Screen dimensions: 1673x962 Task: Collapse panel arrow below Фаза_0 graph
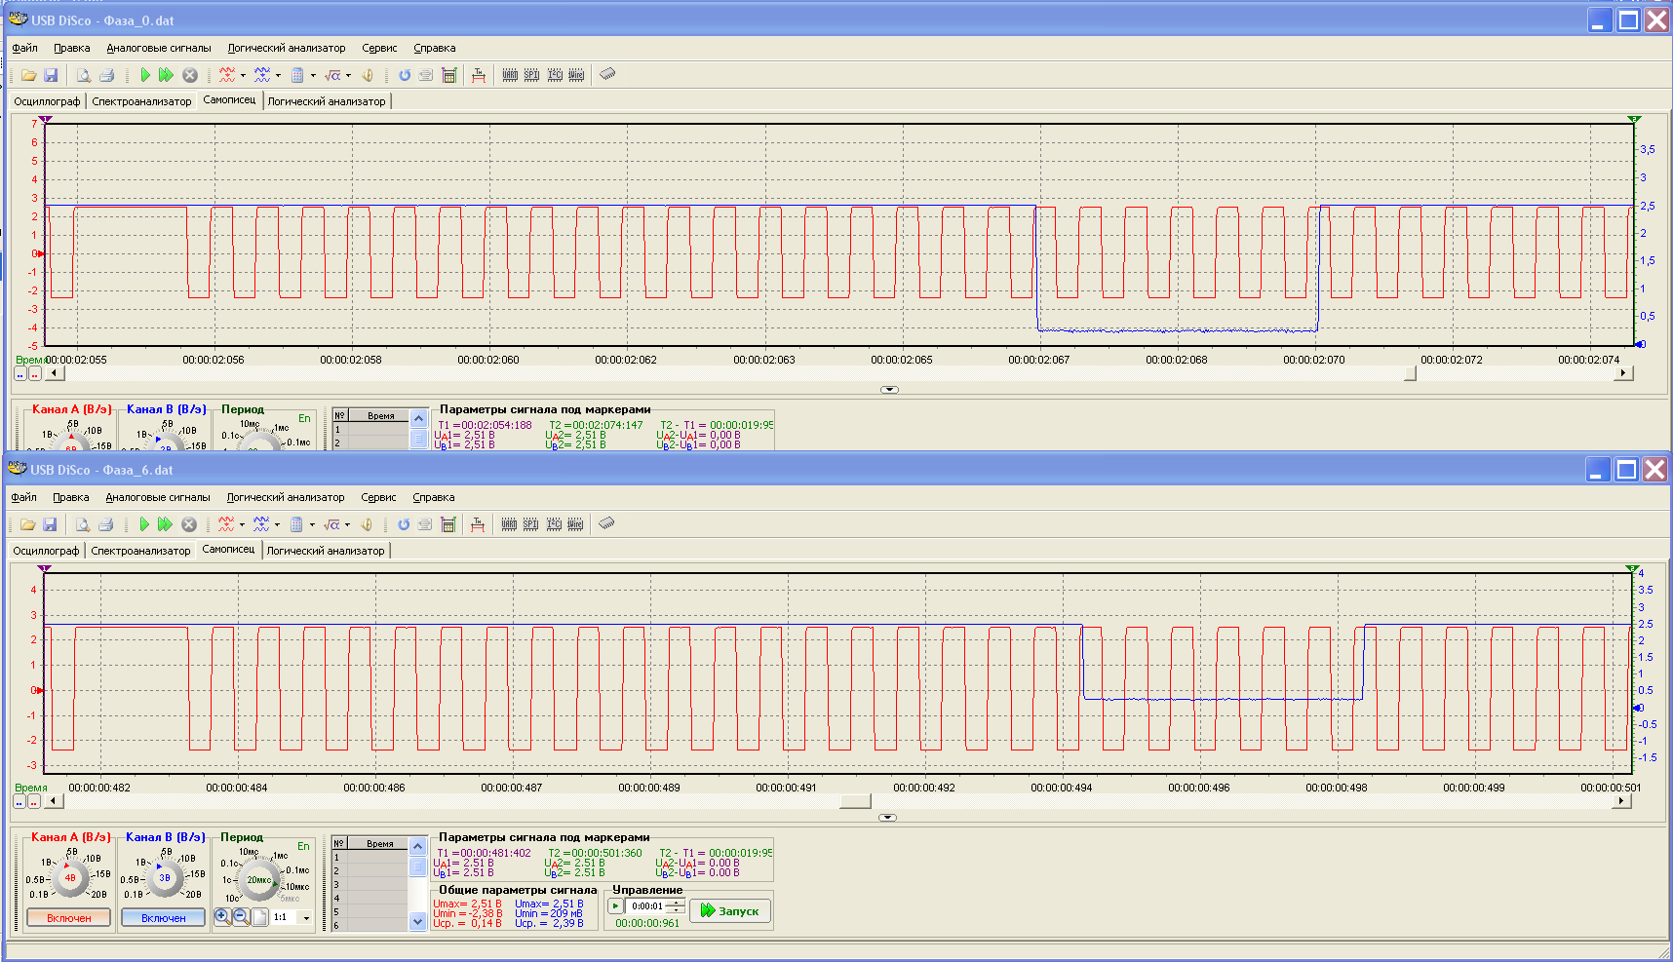click(889, 390)
